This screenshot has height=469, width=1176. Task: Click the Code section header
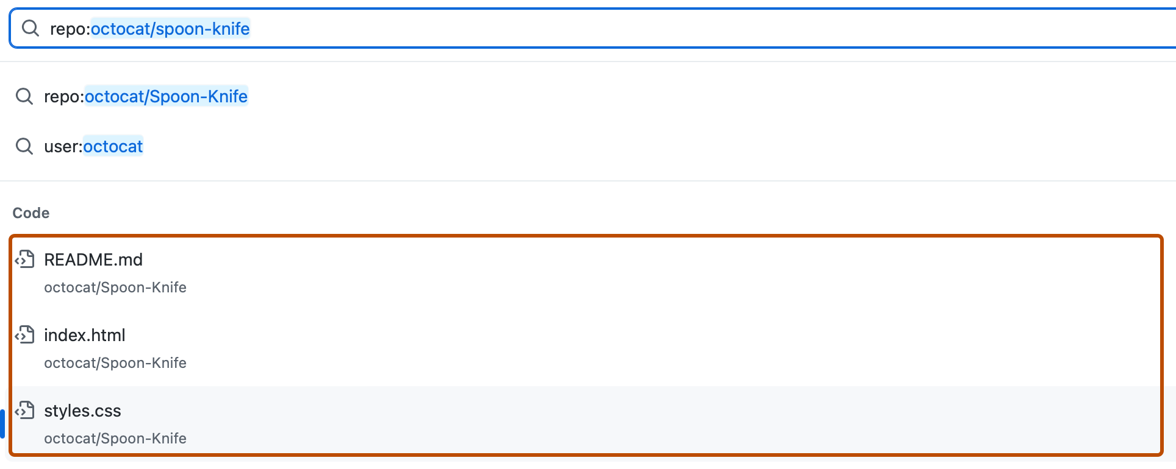coord(30,213)
